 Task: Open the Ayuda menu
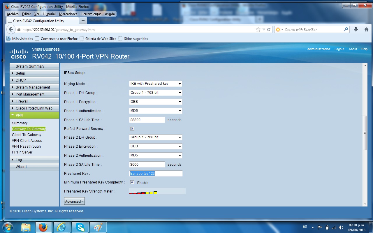click(x=110, y=14)
